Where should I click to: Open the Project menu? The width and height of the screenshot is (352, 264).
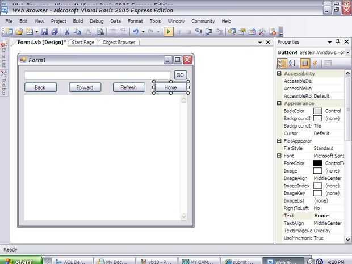coord(58,21)
